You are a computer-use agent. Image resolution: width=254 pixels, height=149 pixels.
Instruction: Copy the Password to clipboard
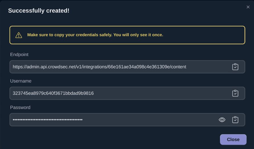235,120
